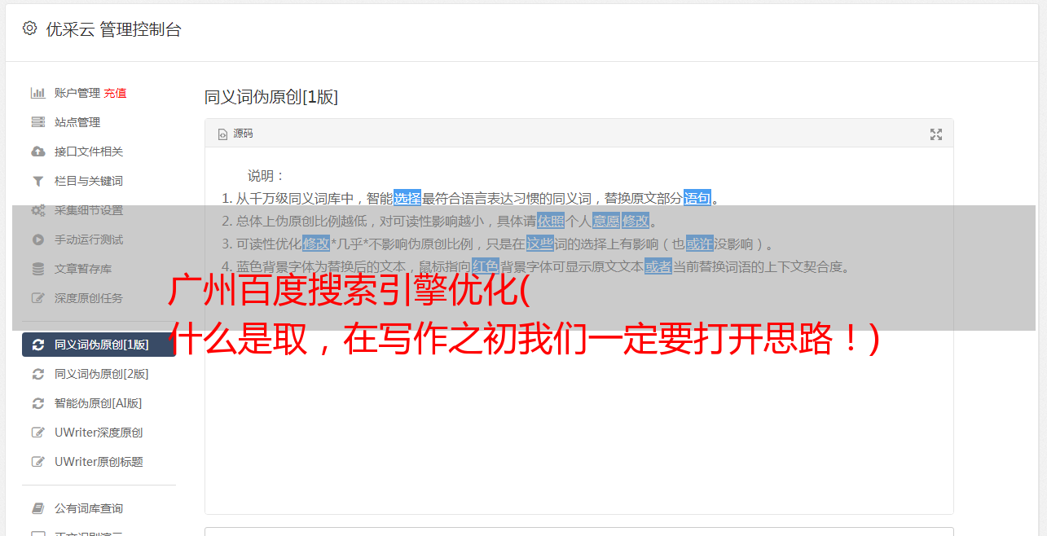Click the server icon for 站点管理
The height and width of the screenshot is (536, 1047).
pyautogui.click(x=37, y=122)
